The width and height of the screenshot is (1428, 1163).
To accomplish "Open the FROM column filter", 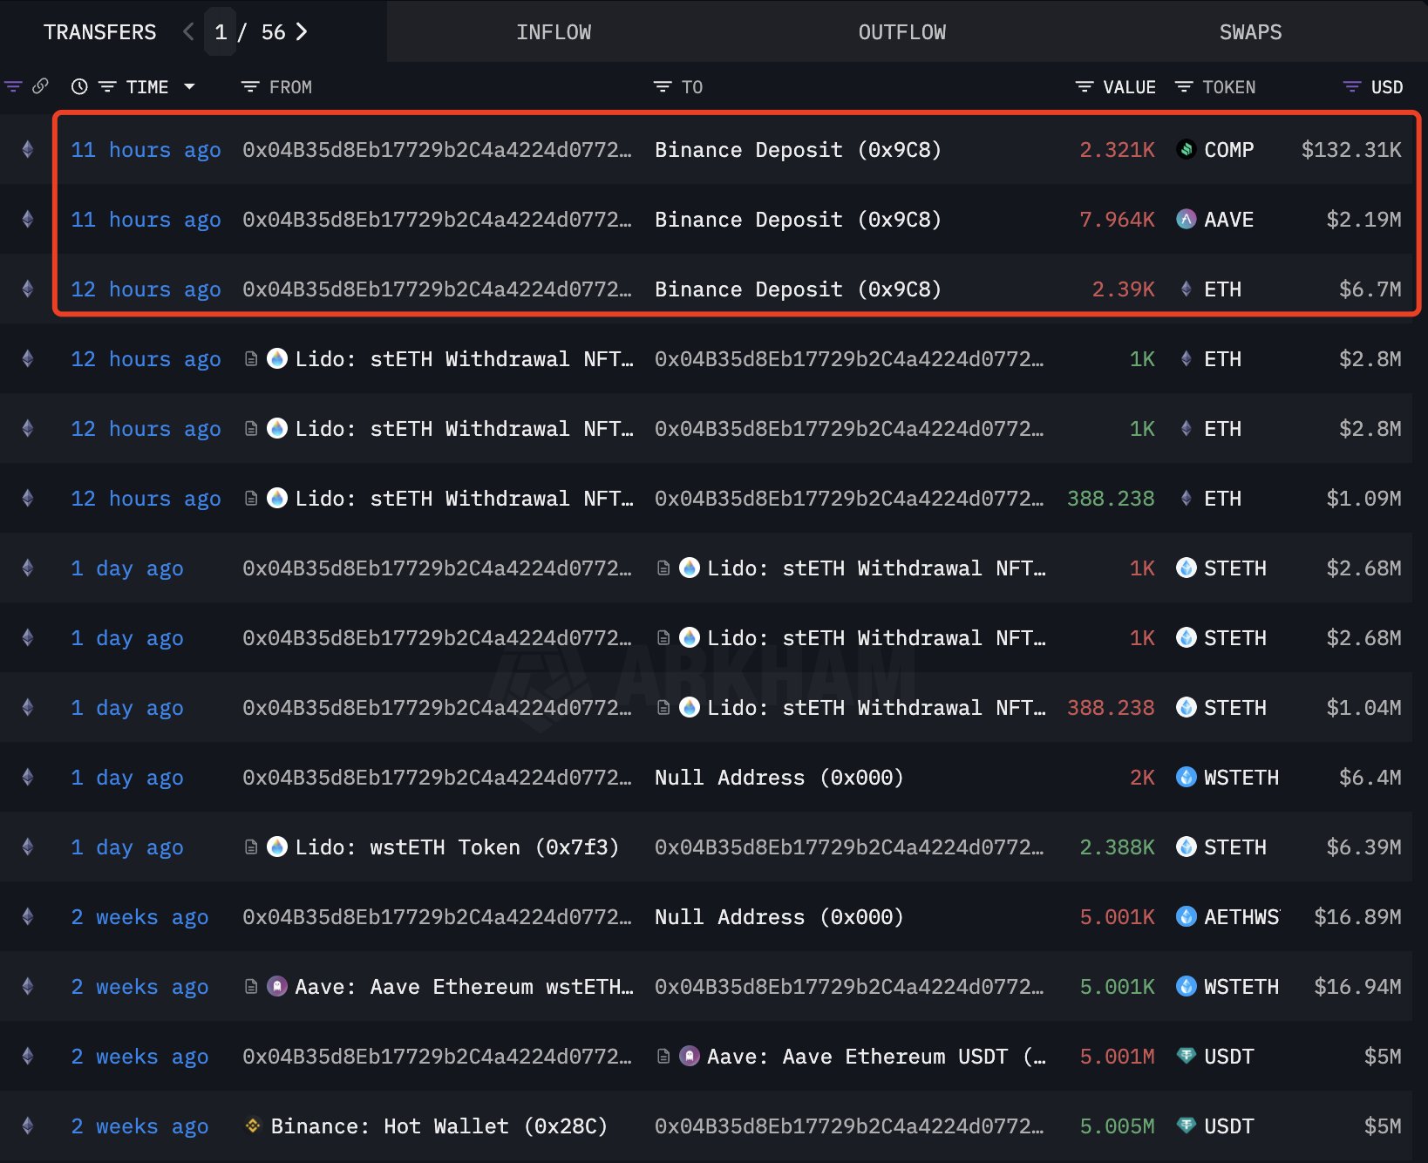I will coord(250,86).
